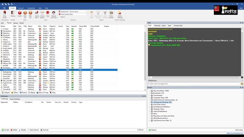Start a Bullet 1-minute game
244x137 pixels.
(20, 14)
